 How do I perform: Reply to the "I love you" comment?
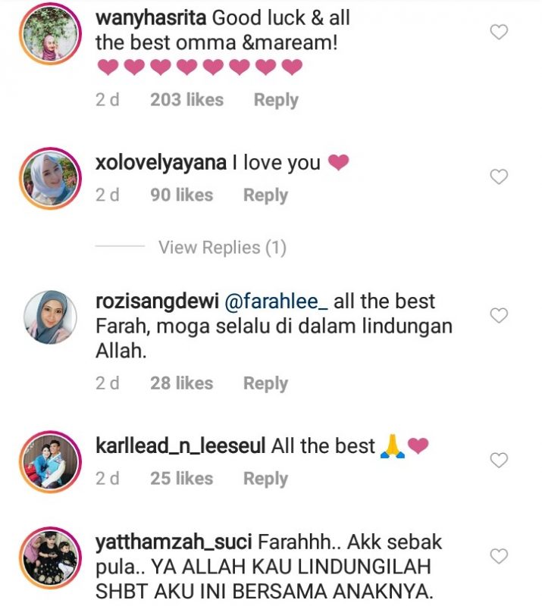coord(265,195)
